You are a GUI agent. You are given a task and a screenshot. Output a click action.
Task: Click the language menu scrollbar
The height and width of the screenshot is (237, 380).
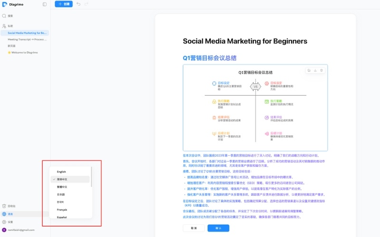(x=91, y=177)
